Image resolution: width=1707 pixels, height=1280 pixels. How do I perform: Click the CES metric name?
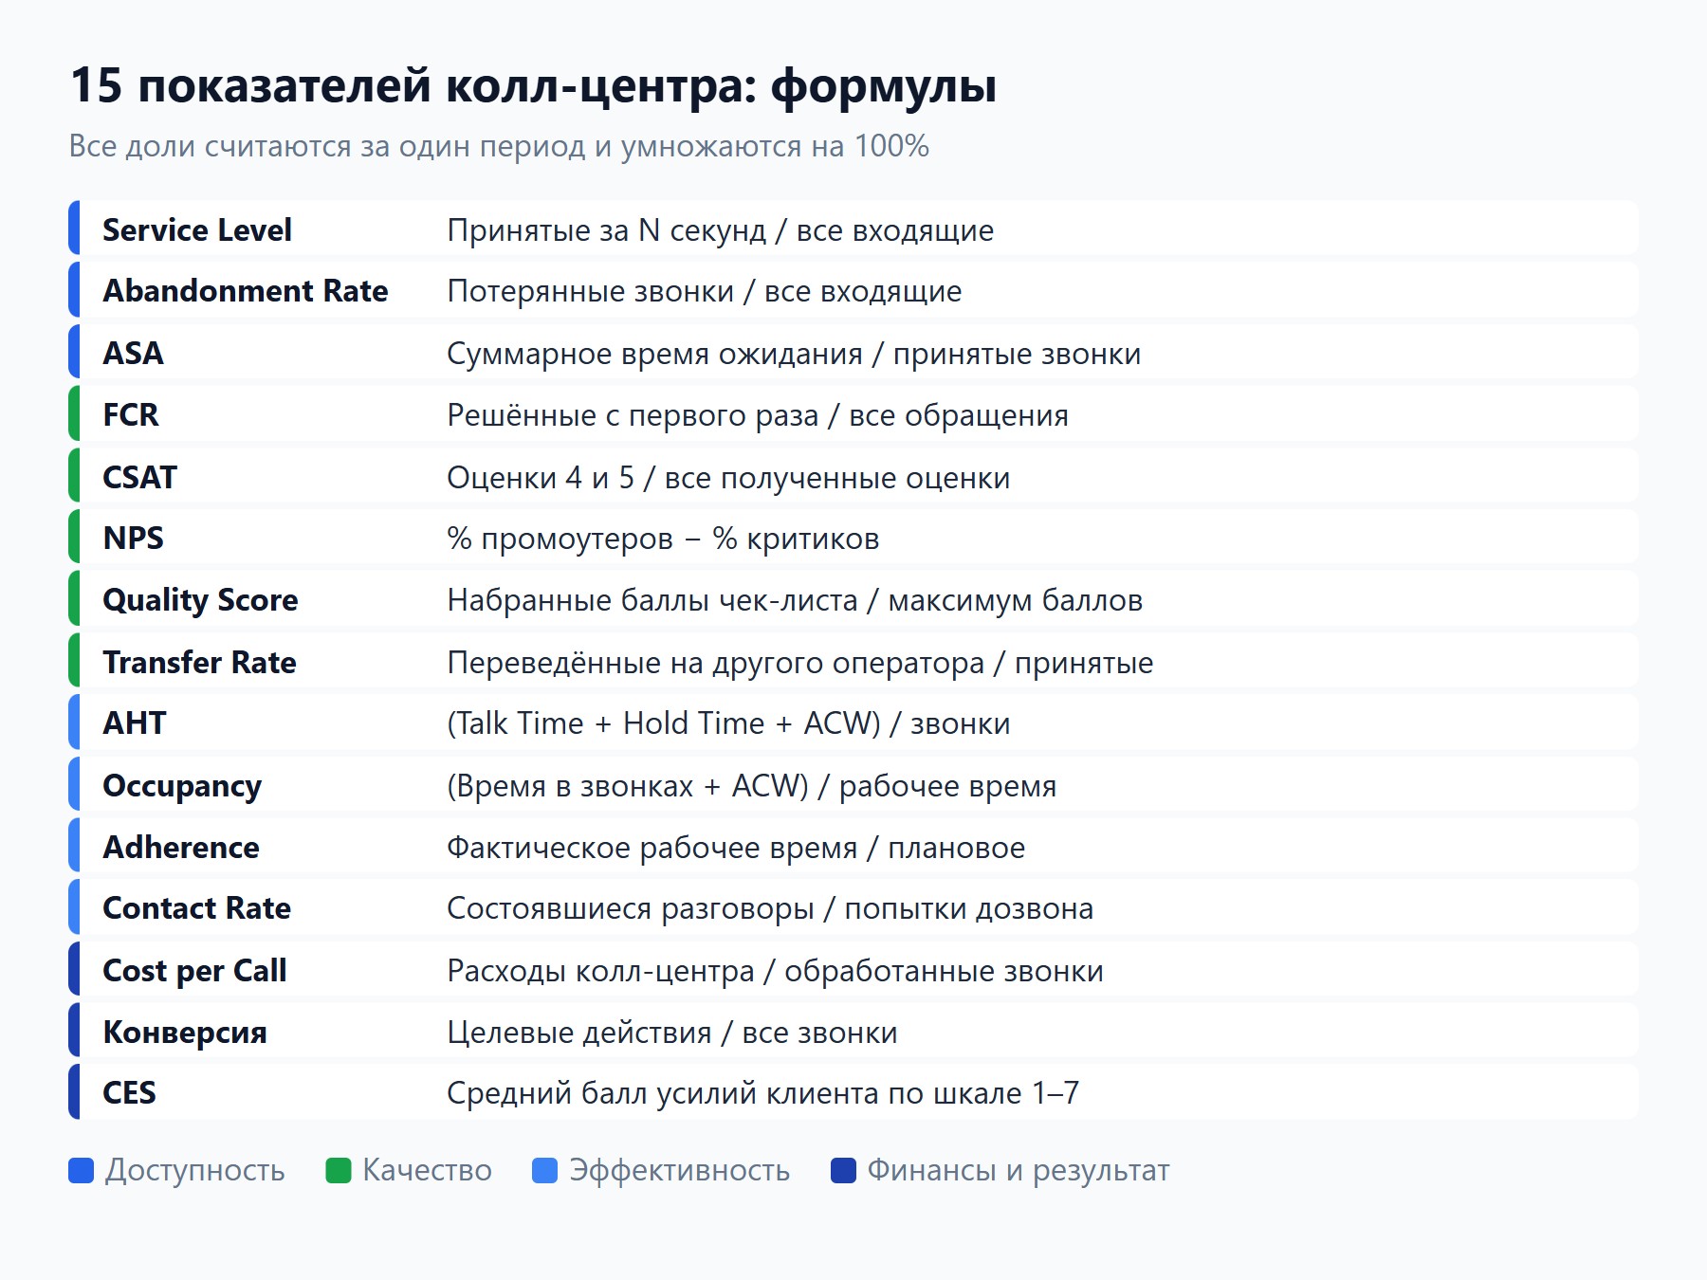coord(129,1093)
